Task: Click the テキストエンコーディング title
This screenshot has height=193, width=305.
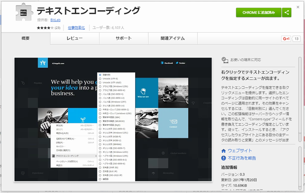Action: 88,11
